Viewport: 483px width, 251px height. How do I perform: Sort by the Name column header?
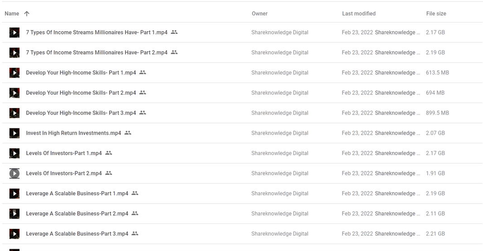12,14
